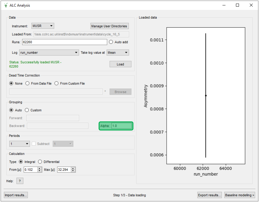The width and height of the screenshot is (259, 202).
Task: Go to Baseline modelling step
Action: coord(239,195)
